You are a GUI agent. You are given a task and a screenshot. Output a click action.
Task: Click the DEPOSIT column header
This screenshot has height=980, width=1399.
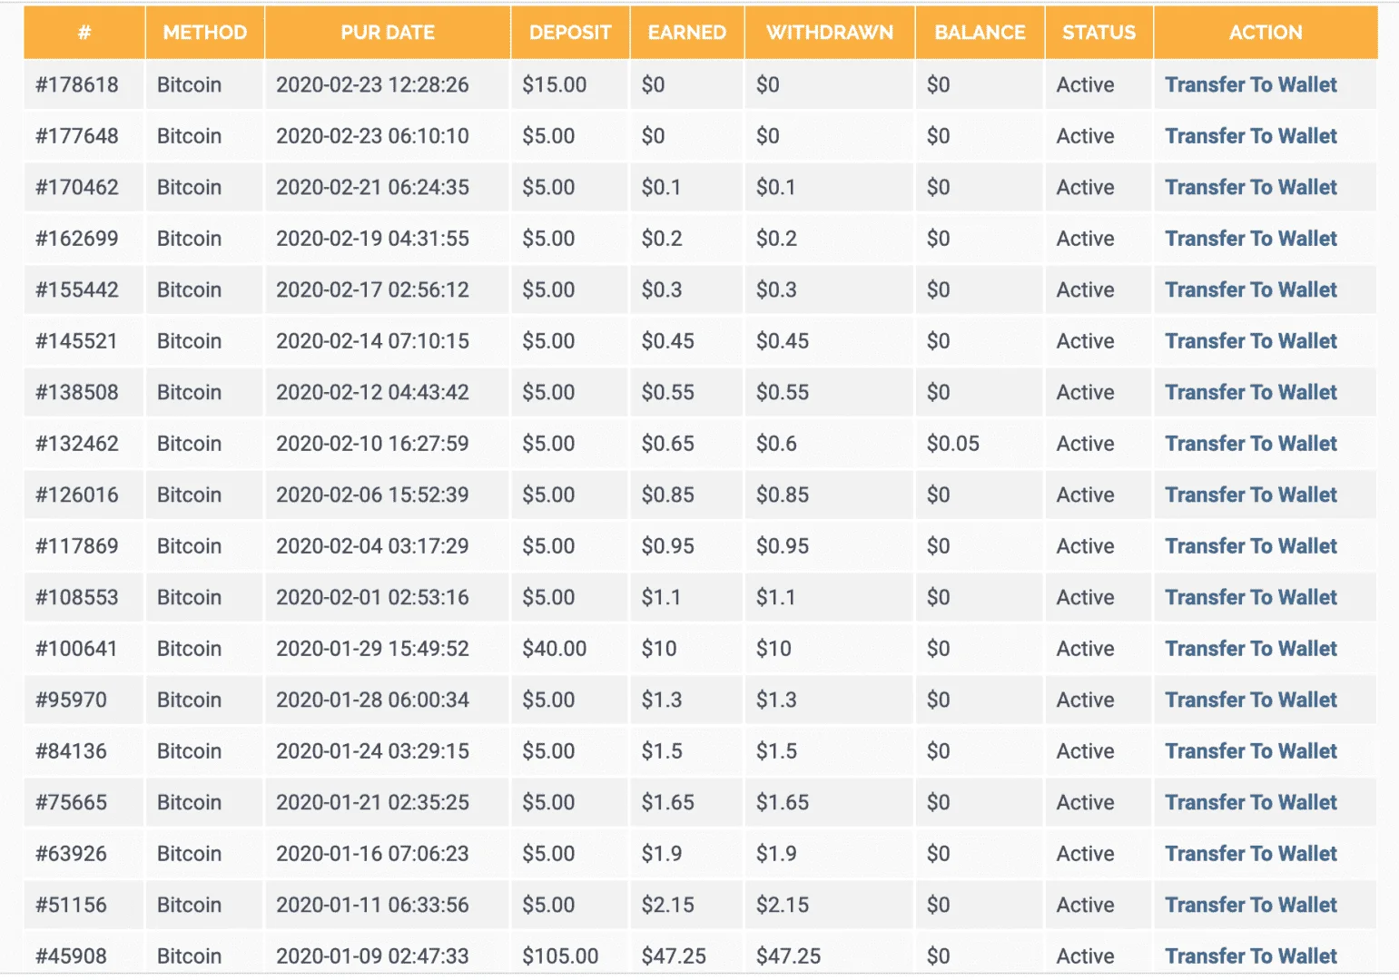(x=570, y=33)
